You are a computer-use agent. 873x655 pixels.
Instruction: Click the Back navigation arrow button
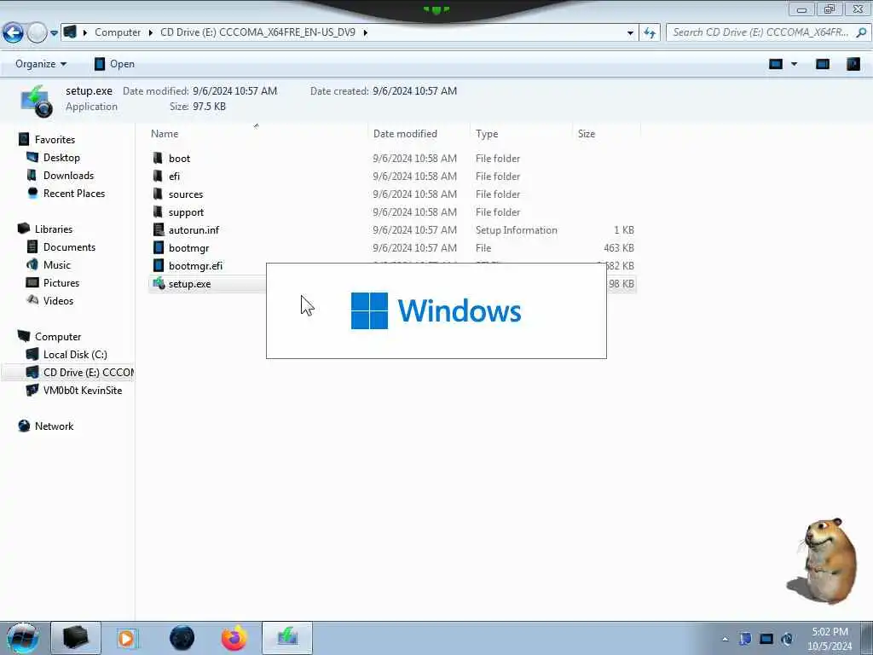click(x=13, y=33)
